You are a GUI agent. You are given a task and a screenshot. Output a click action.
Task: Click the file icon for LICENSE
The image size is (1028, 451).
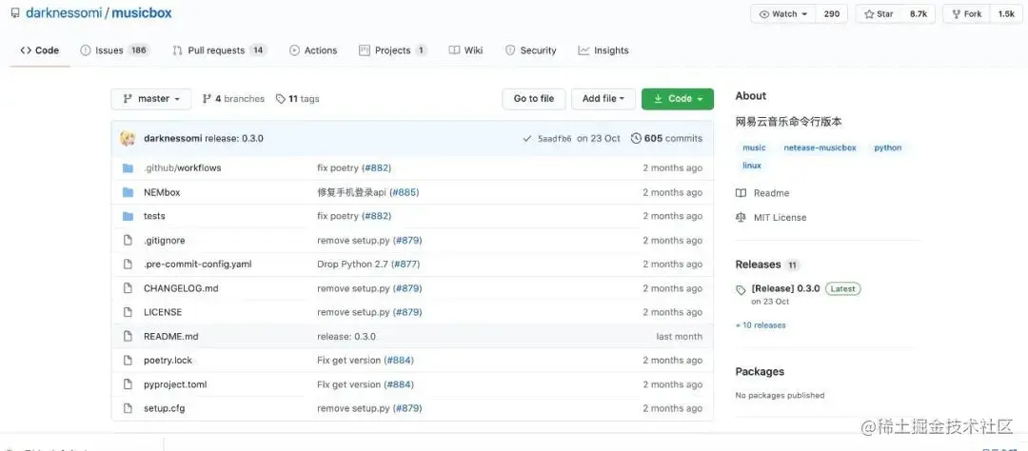(x=128, y=312)
